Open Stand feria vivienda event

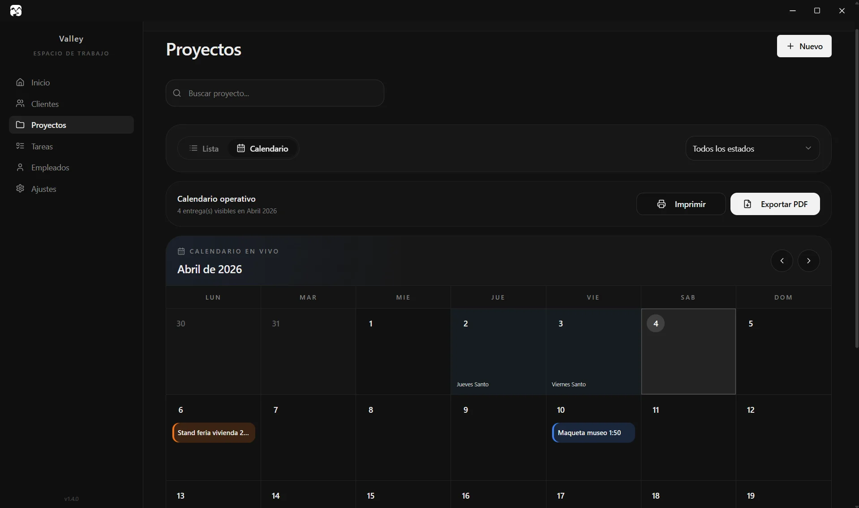214,433
